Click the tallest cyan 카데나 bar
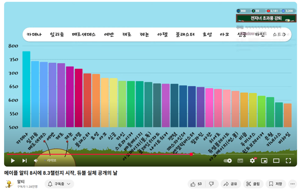This screenshot has width=300, height=190. 26,89
